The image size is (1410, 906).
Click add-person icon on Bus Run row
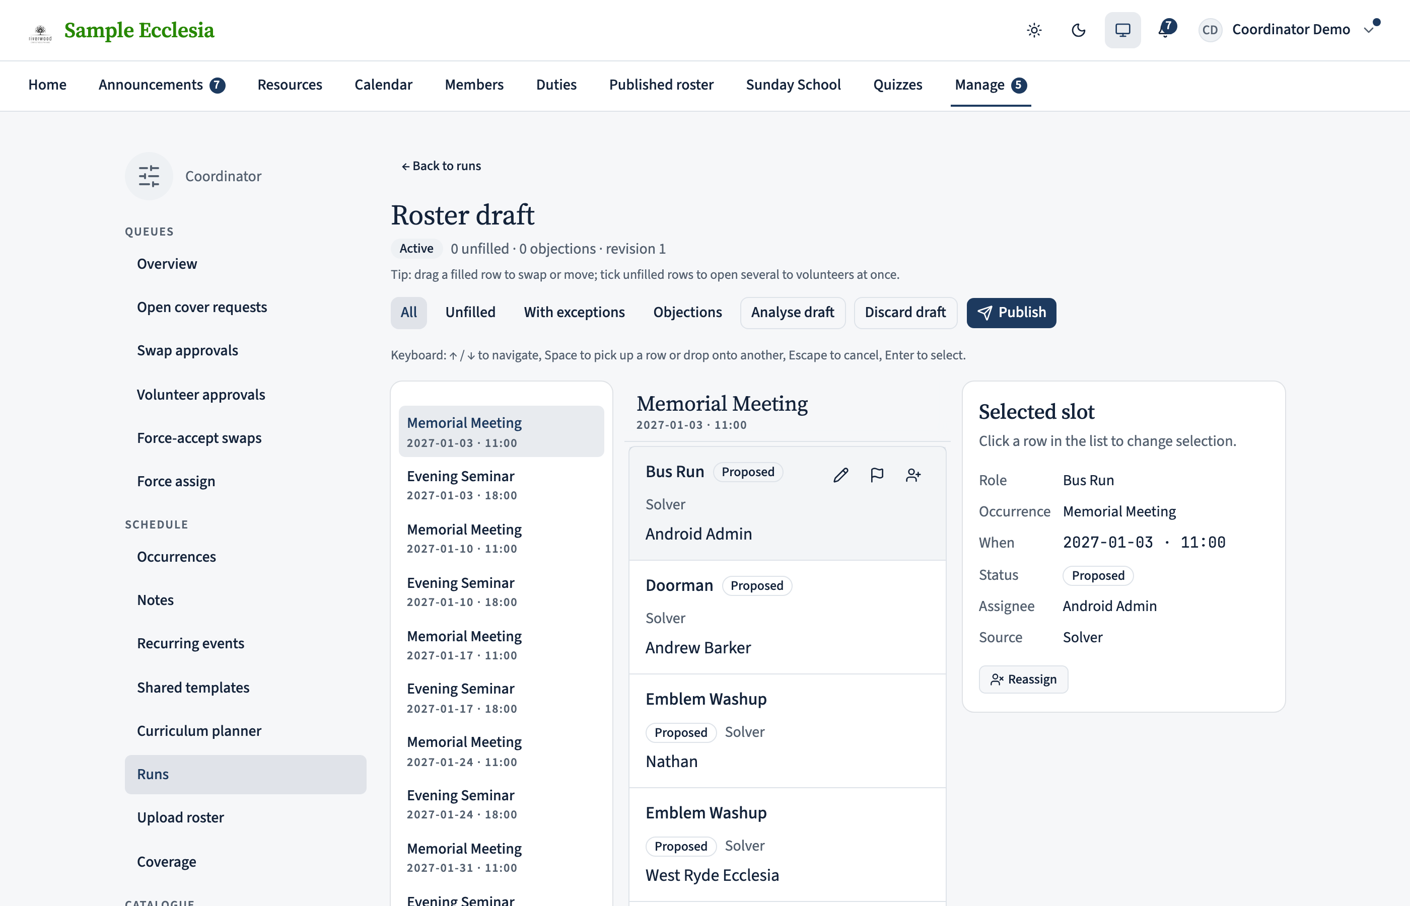tap(913, 475)
